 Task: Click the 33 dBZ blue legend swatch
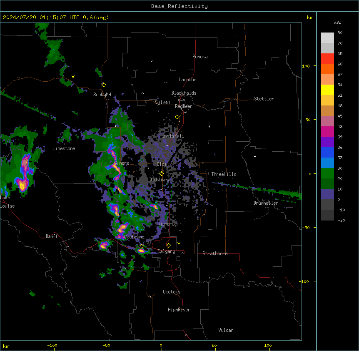327,163
